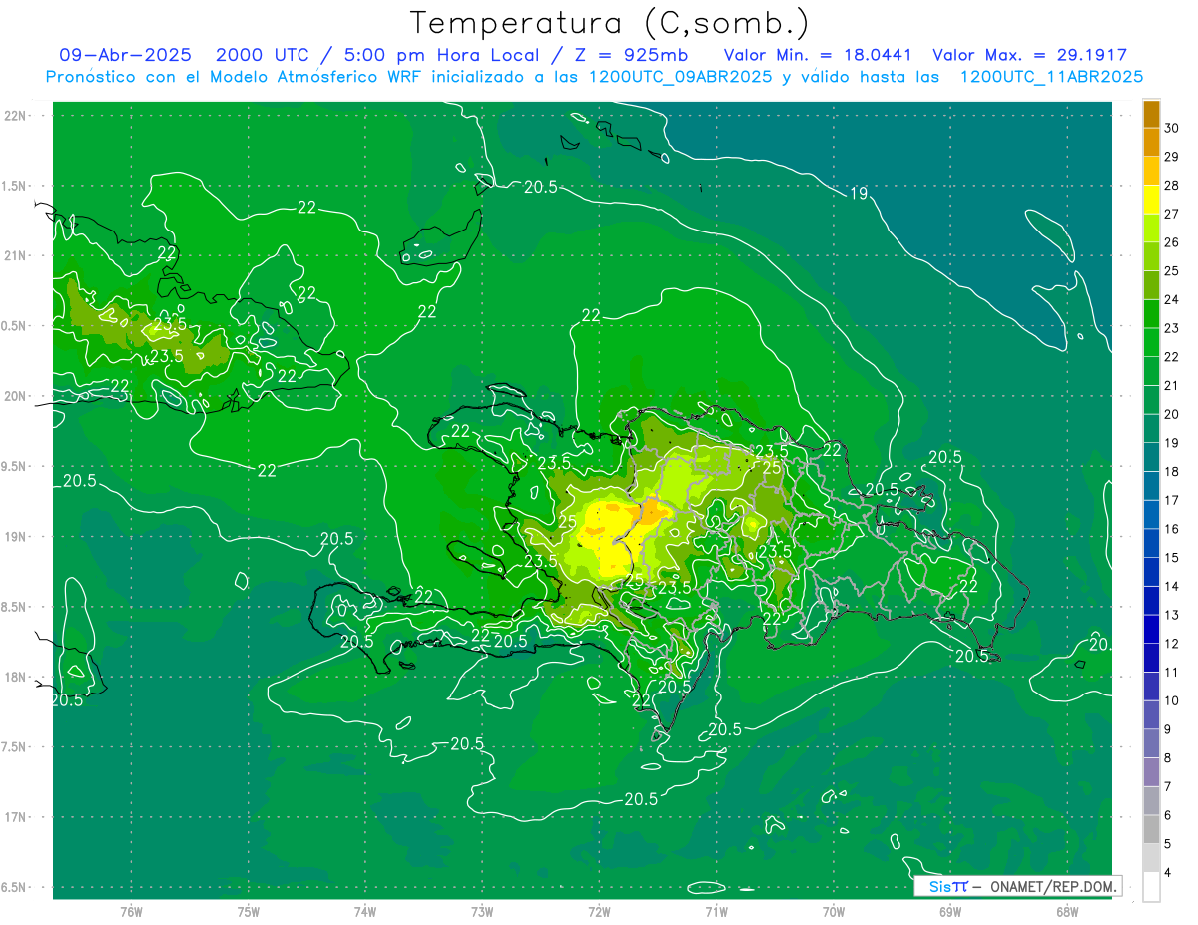Pick the light gray swatch between 4 and 5
The height and width of the screenshot is (925, 1198).
point(1151,859)
